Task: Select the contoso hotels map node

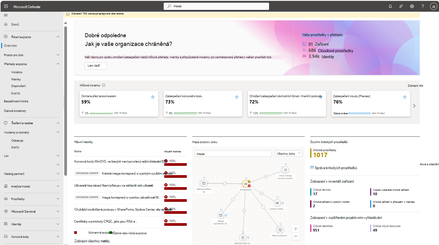Action: point(277,203)
